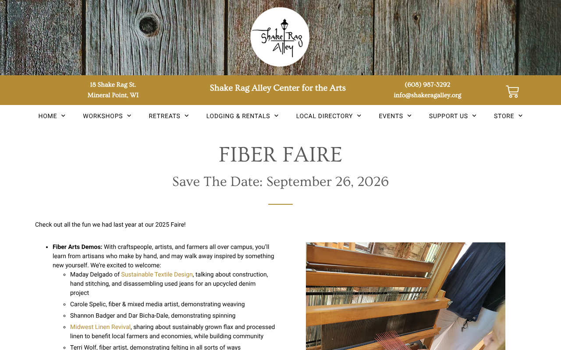Expand the Store dropdown arrow
The height and width of the screenshot is (350, 561).
pyautogui.click(x=520, y=116)
